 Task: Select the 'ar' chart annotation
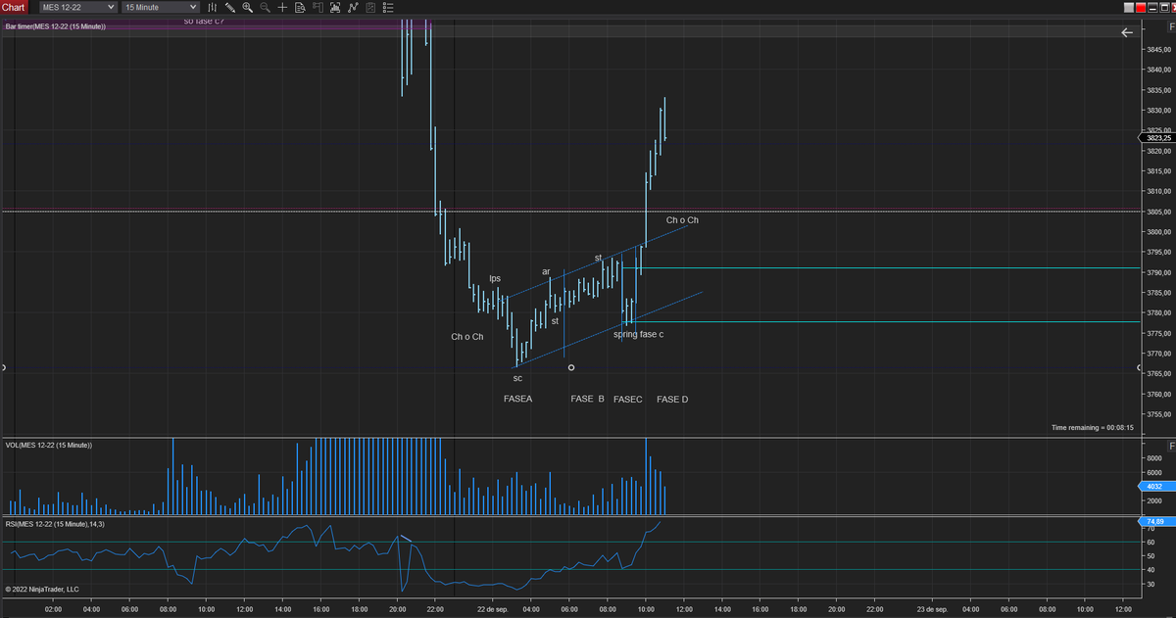(x=547, y=272)
